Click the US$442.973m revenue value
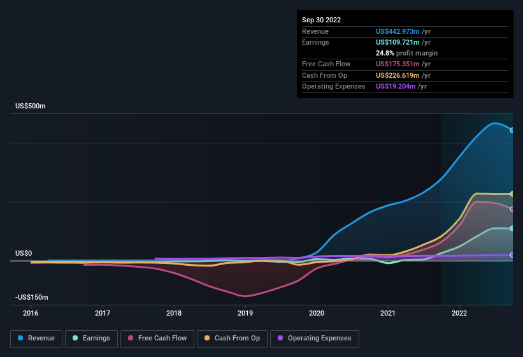 pos(398,31)
